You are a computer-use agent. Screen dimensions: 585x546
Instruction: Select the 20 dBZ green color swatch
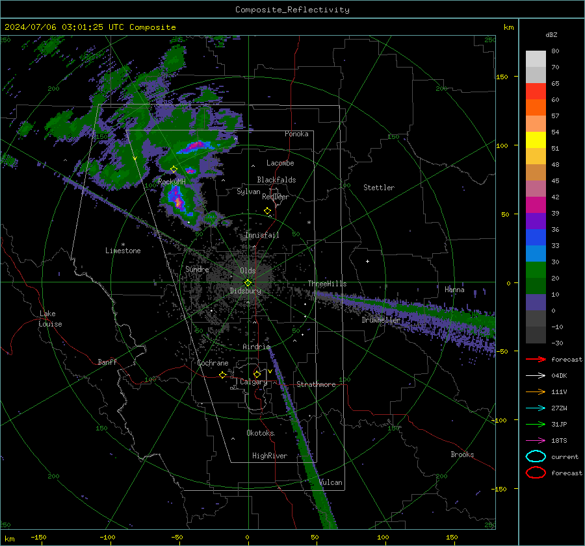[536, 269]
